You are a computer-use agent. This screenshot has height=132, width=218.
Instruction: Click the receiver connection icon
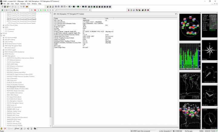point(2,10)
